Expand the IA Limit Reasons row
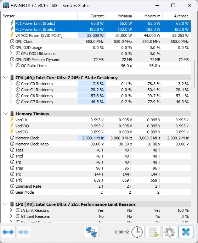The image size is (198, 243). 11,210
